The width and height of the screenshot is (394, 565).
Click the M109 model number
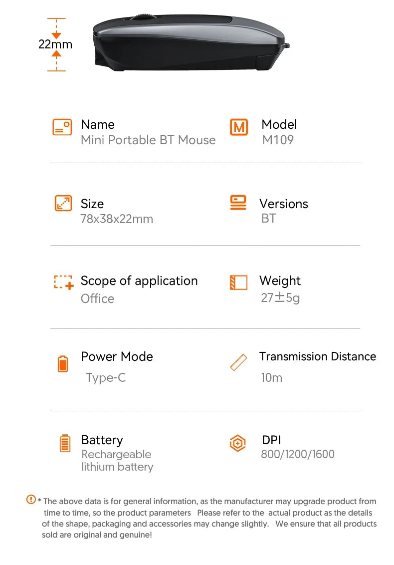(278, 140)
